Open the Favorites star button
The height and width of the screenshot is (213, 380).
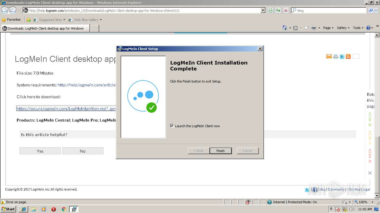click(x=11, y=20)
